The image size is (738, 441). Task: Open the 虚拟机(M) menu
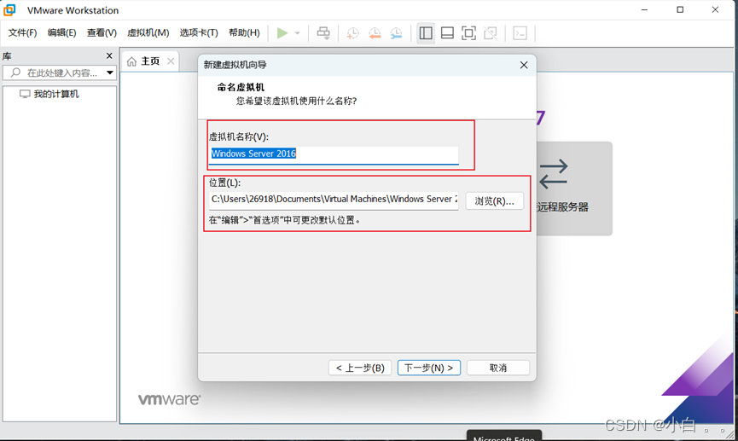coord(148,32)
